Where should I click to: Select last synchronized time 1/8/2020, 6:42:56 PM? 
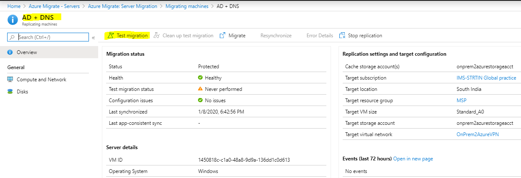[221, 112]
